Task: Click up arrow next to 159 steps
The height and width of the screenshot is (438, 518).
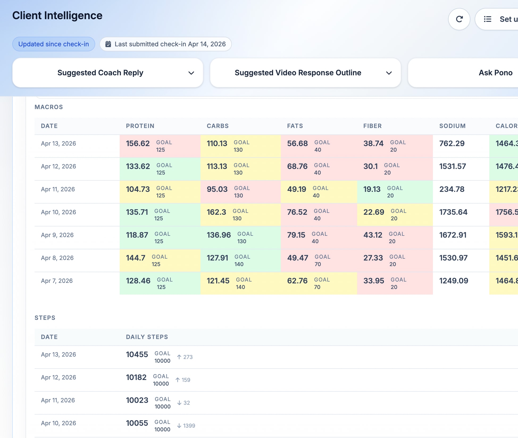Action: coord(178,380)
